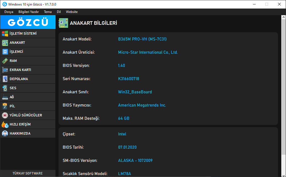Click TÜRKAY SOFTWARE footer label

click(x=28, y=173)
